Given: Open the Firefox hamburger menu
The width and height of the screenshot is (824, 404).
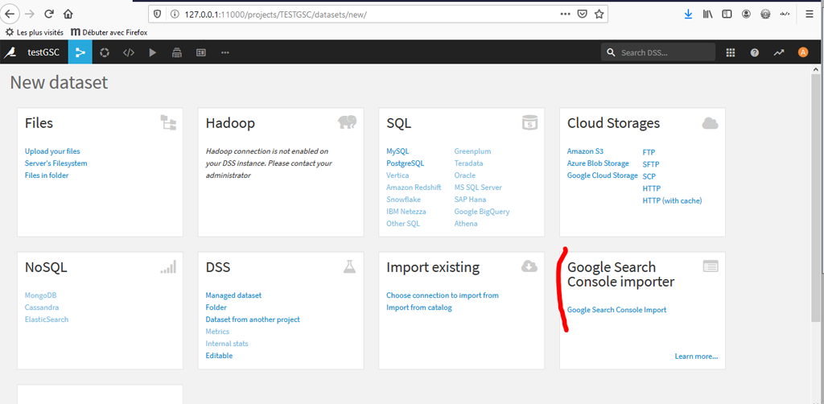Looking at the screenshot, I should (x=809, y=14).
